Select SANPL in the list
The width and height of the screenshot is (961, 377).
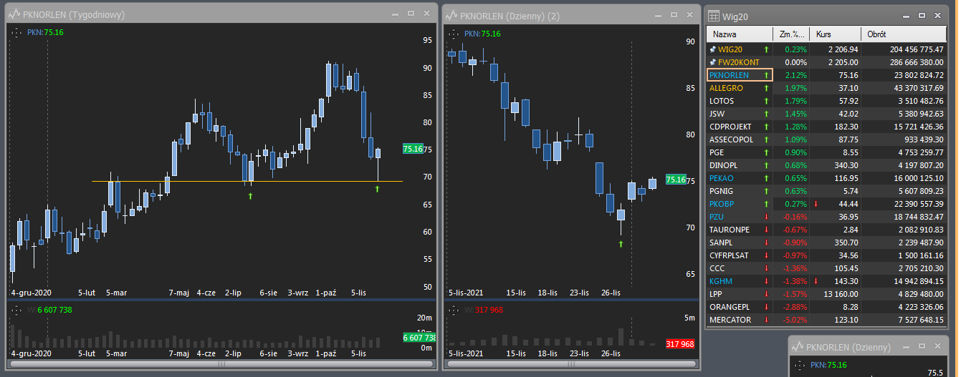(x=721, y=243)
